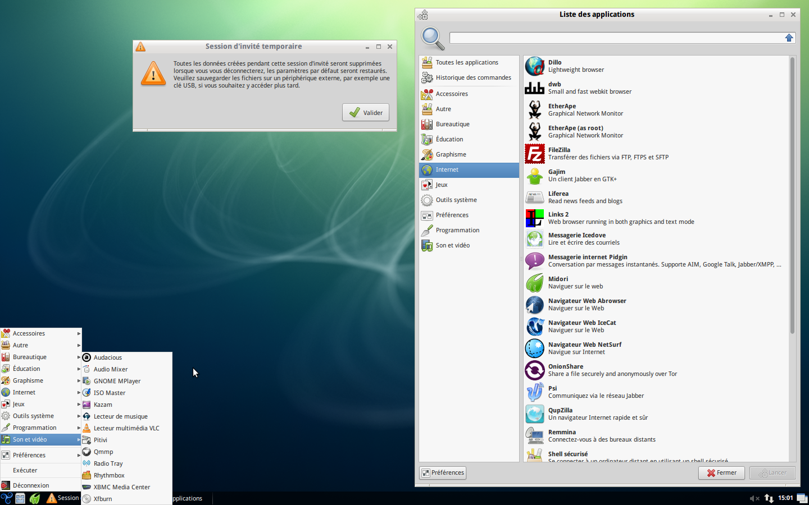
Task: Click the application list vertical scrollbar
Action: [x=792, y=195]
